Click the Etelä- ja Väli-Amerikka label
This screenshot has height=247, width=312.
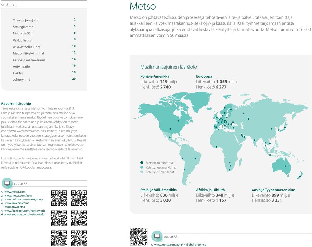159,190
